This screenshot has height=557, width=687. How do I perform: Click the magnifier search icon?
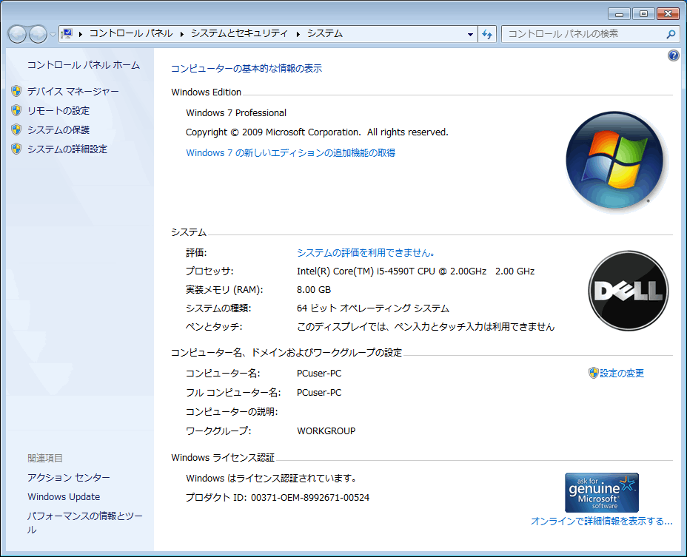click(x=671, y=34)
